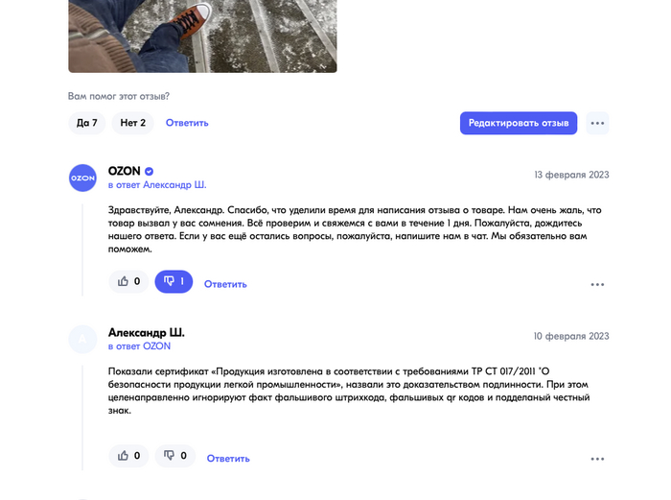The height and width of the screenshot is (500, 671).
Task: Open three-dot menu for Александр Ш.'s comment
Action: tap(597, 459)
